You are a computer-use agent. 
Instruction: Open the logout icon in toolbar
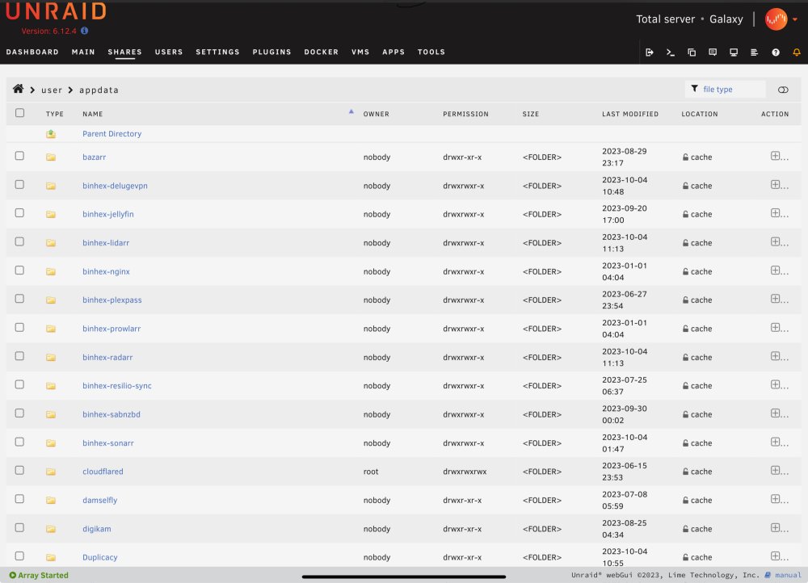pyautogui.click(x=650, y=52)
